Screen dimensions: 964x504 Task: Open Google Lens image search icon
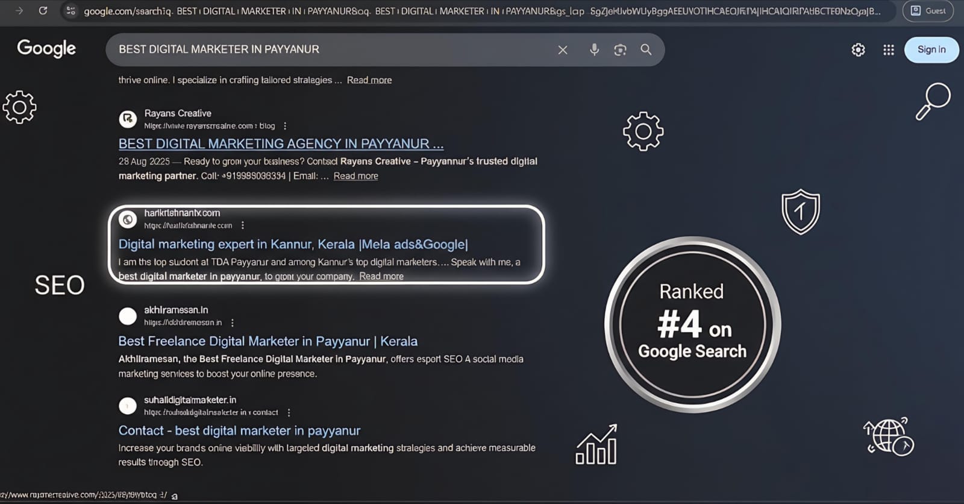pyautogui.click(x=620, y=50)
